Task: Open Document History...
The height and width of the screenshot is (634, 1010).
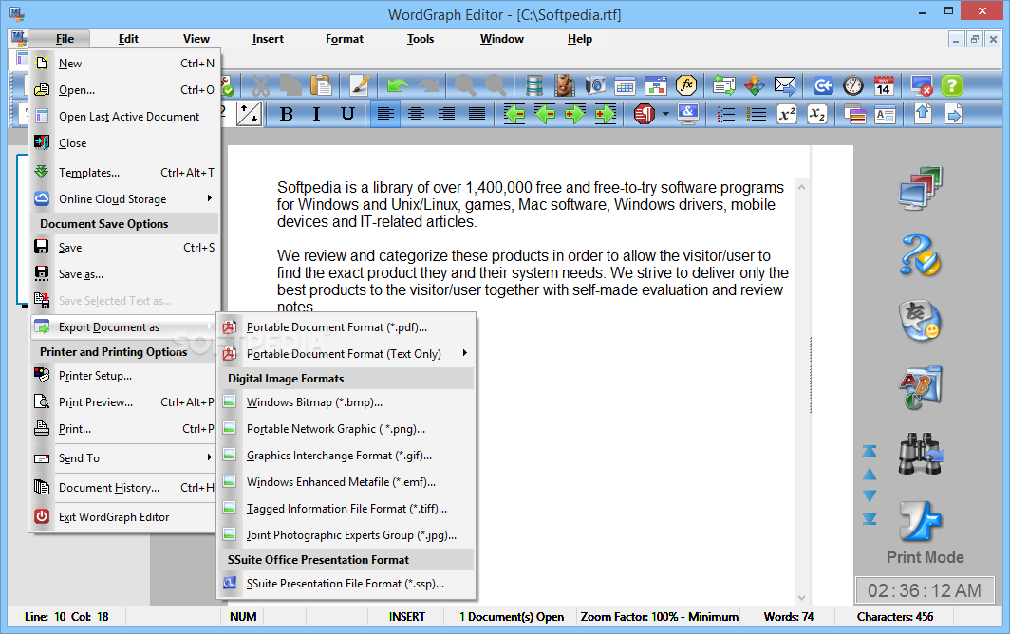Action: coord(123,488)
